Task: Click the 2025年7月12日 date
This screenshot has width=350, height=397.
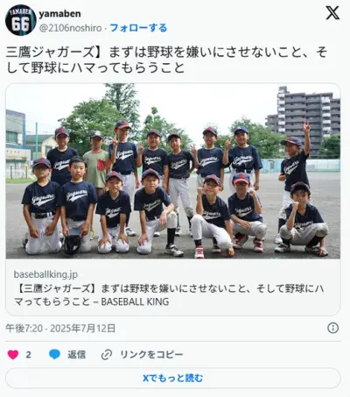Action: click(83, 329)
